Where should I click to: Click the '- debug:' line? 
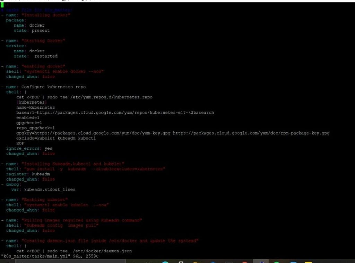point(11,184)
